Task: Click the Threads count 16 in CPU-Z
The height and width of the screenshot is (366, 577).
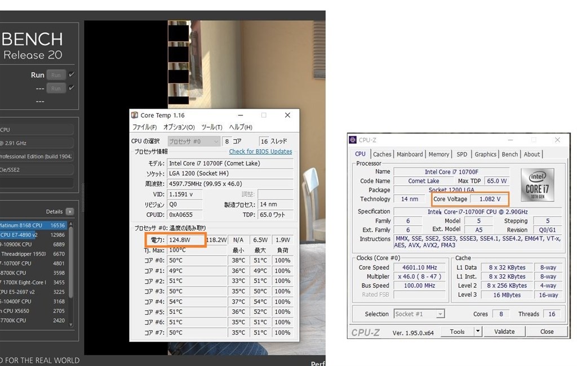Action: (x=552, y=314)
